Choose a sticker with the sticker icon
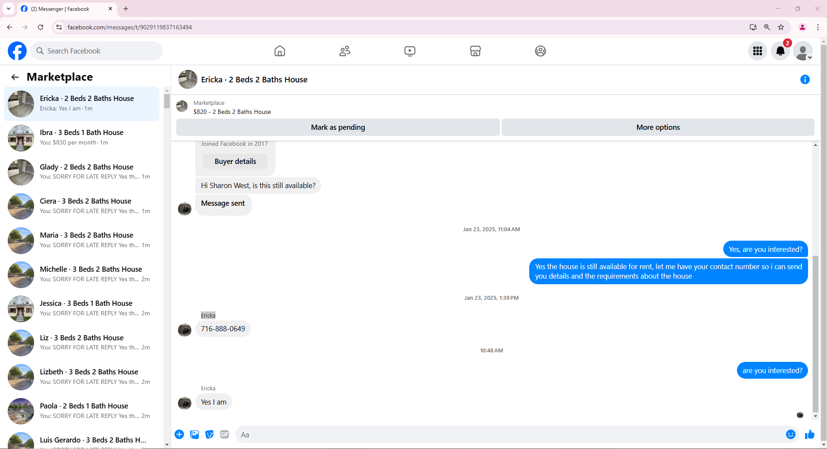Image resolution: width=827 pixels, height=449 pixels. click(x=209, y=434)
